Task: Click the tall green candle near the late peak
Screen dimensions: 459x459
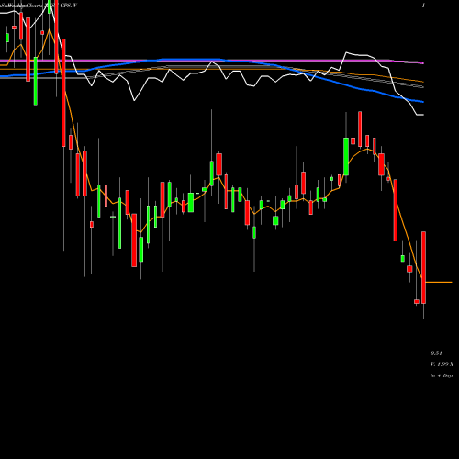Action: coord(346,156)
